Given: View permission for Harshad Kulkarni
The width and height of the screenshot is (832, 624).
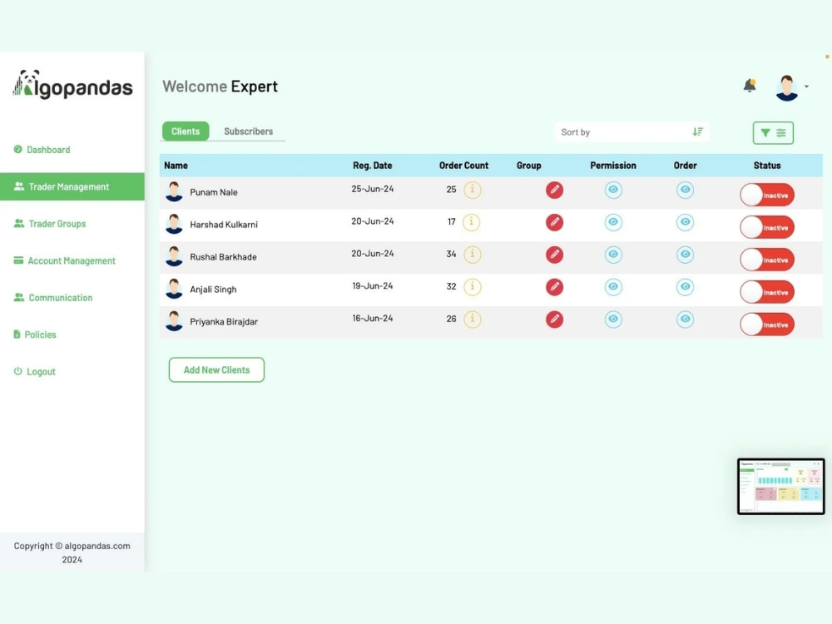Looking at the screenshot, I should click(x=613, y=222).
